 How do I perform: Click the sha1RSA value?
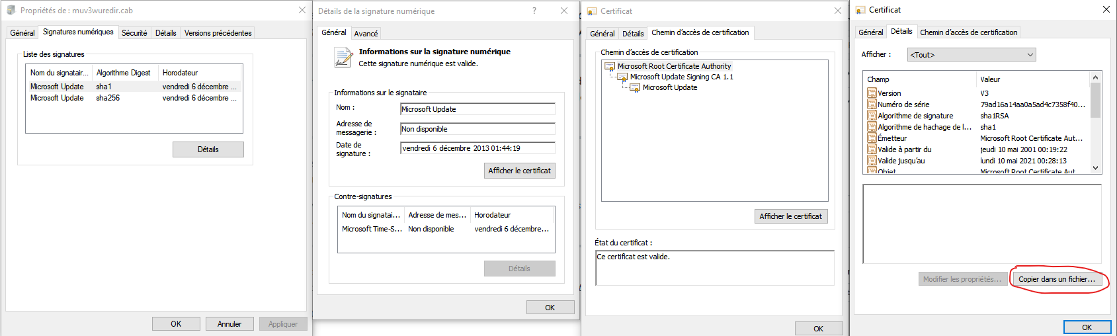pos(995,116)
